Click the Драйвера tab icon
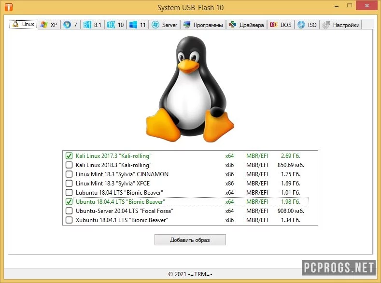Image resolution: width=381 pixels, height=283 pixels. click(x=233, y=25)
